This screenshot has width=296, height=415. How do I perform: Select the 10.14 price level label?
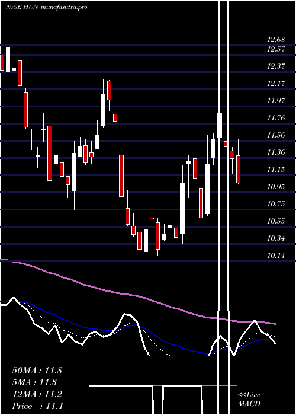[276, 256]
